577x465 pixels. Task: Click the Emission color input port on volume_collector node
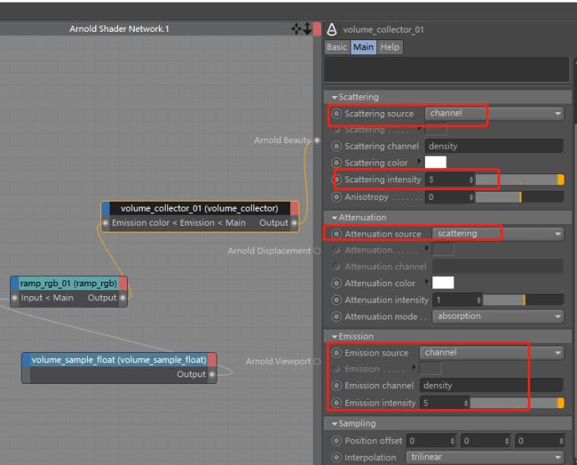tap(106, 223)
